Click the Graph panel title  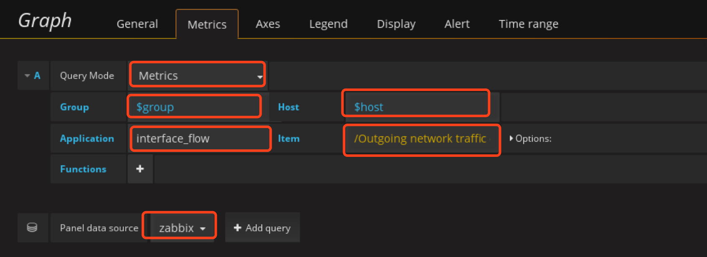click(x=45, y=21)
